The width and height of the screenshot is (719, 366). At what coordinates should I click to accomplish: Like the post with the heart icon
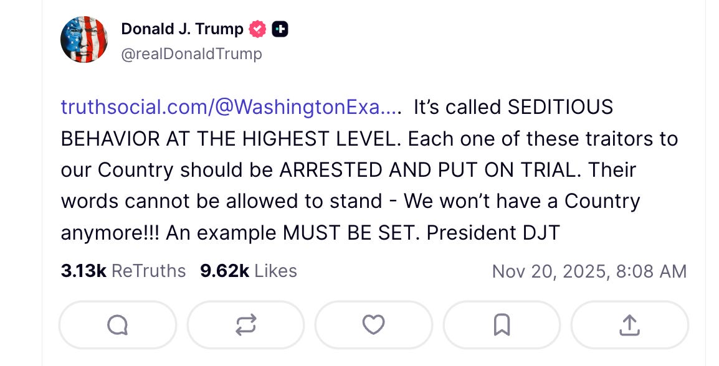pyautogui.click(x=373, y=324)
